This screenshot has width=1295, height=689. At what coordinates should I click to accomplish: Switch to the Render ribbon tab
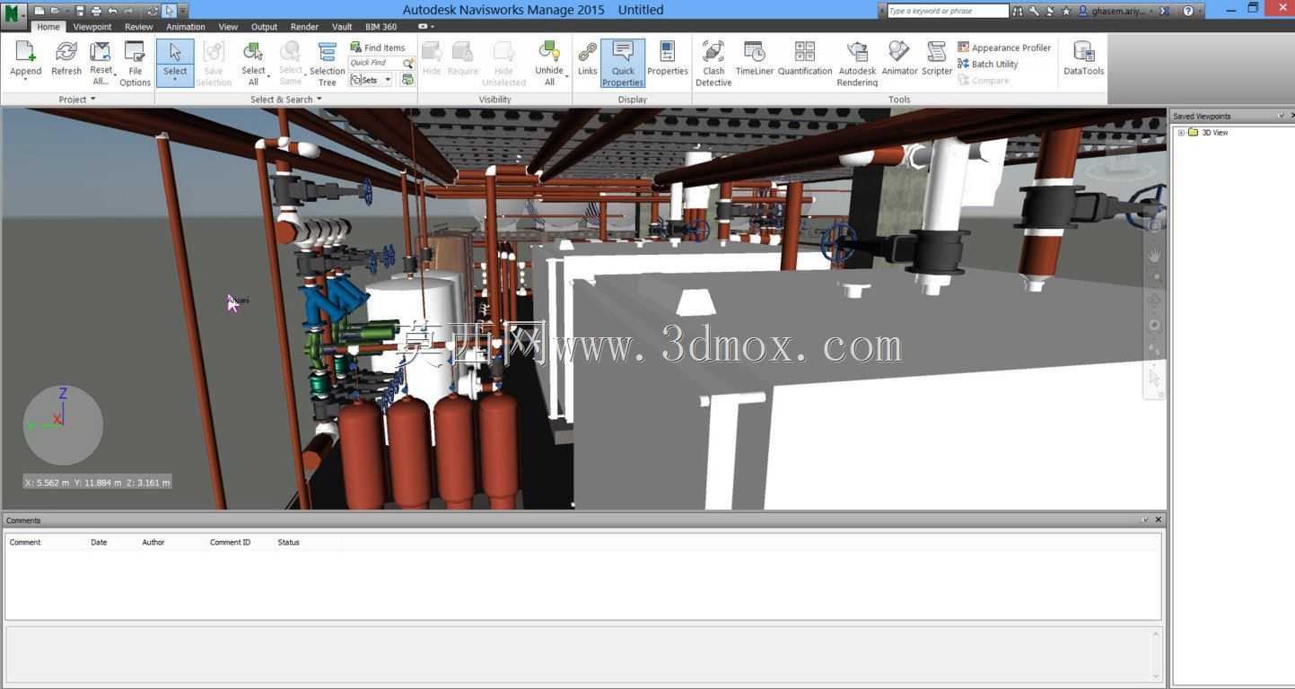304,27
